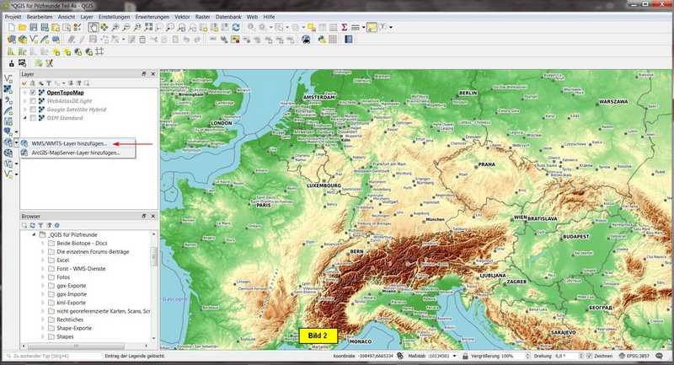
Task: Click the Koordinate input field
Action: click(x=375, y=356)
